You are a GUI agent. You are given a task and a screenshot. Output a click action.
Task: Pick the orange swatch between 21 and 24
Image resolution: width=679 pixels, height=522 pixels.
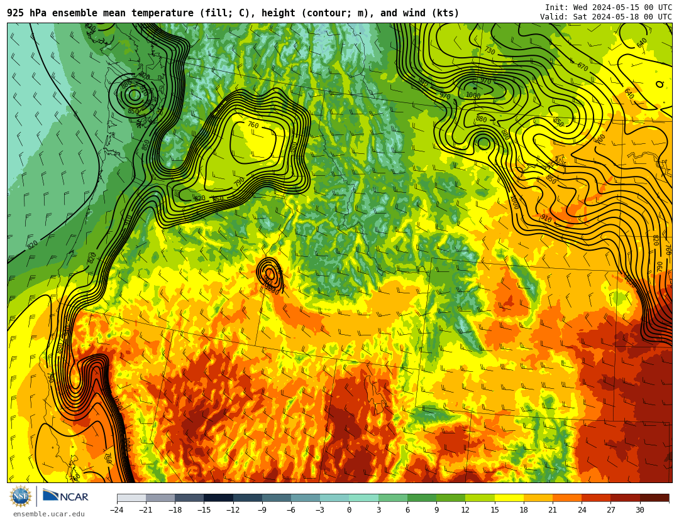[x=567, y=498]
